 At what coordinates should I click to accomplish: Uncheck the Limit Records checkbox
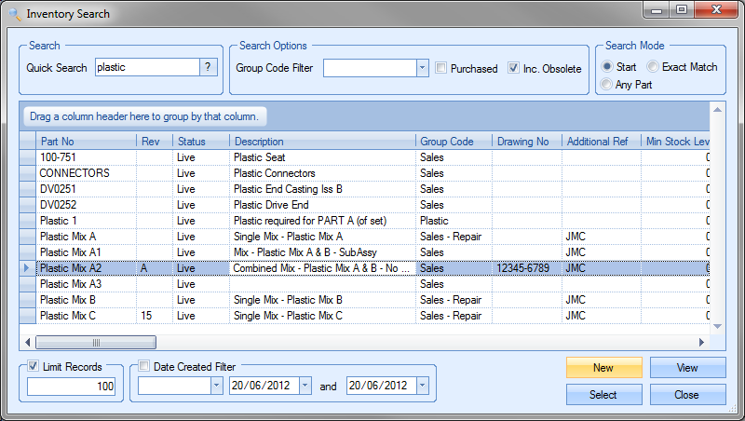click(34, 367)
